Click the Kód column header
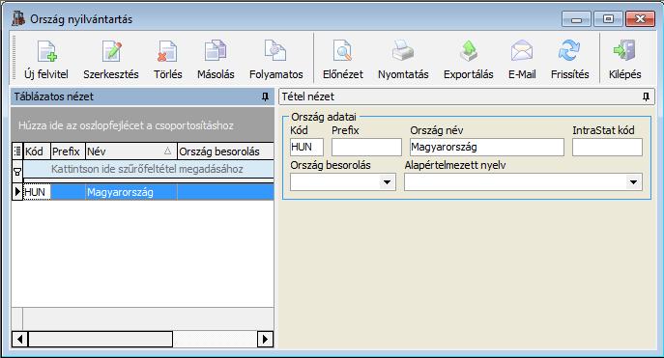The height and width of the screenshot is (358, 664). tap(37, 151)
